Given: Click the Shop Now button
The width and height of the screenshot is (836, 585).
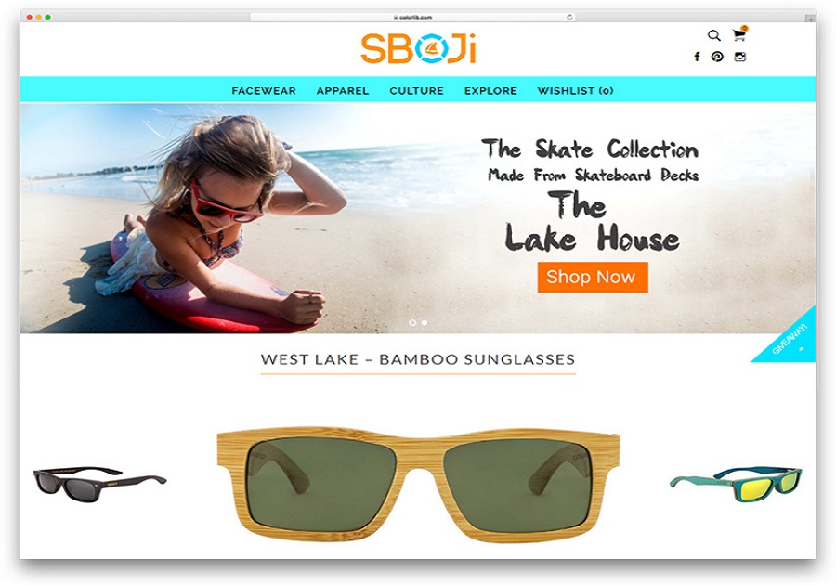Looking at the screenshot, I should point(593,277).
